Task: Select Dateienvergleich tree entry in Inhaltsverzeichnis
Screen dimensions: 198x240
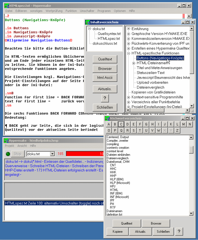Action: tap(151, 87)
